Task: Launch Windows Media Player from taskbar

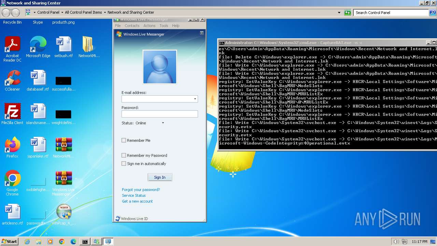Action: [50, 242]
